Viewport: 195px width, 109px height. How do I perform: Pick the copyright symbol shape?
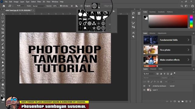click(99, 28)
